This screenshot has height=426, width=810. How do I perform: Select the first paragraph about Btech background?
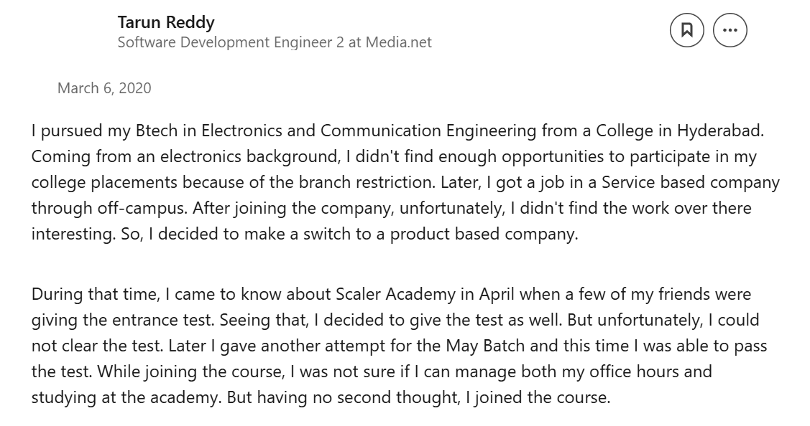pyautogui.click(x=402, y=182)
